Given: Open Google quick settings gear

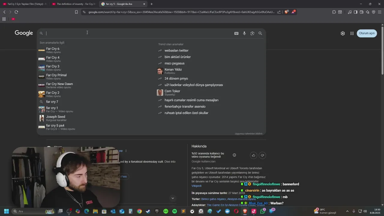Looking at the screenshot, I should pos(343,33).
